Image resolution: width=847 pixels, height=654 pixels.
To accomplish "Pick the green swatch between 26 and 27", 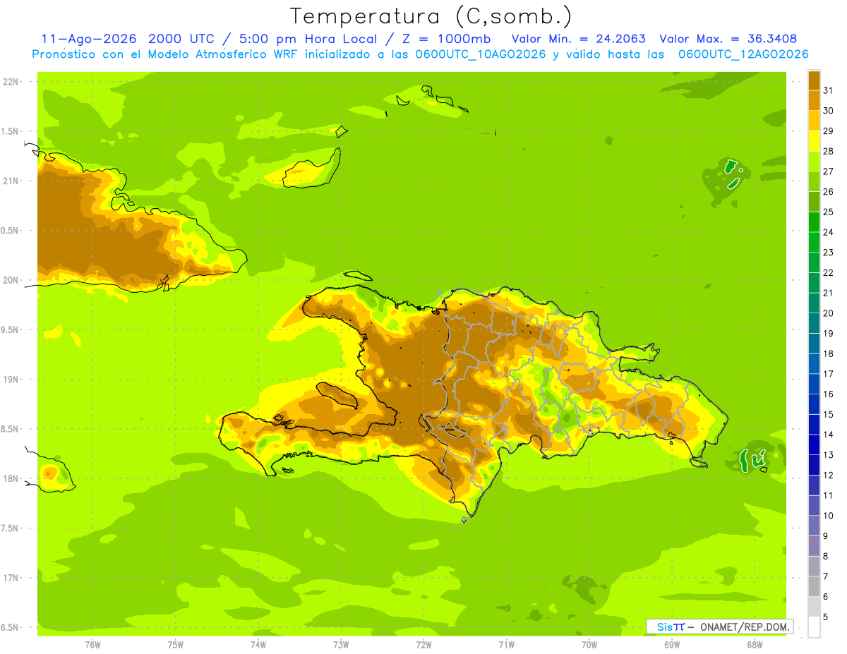I will point(814,181).
